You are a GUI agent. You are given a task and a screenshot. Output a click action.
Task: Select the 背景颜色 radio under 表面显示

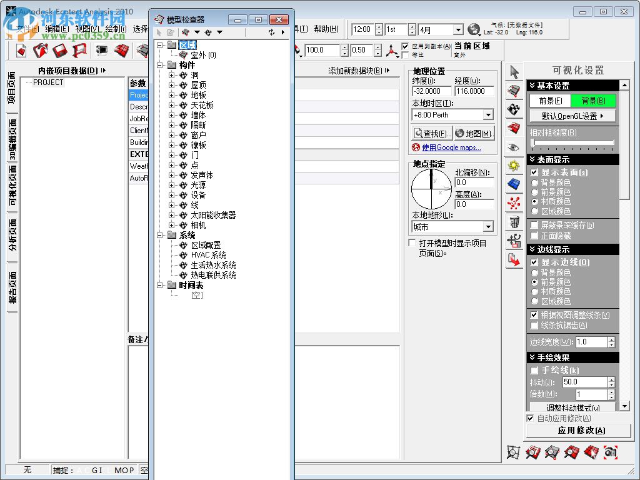[x=534, y=182]
